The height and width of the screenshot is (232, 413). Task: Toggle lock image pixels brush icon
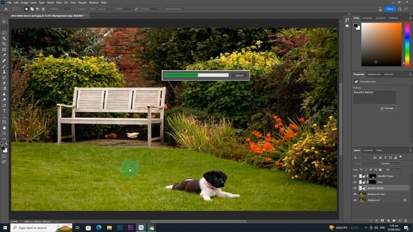[x=366, y=169]
